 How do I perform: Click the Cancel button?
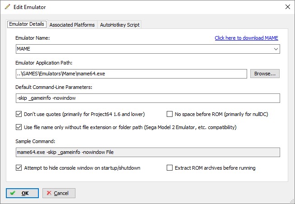click(59, 193)
